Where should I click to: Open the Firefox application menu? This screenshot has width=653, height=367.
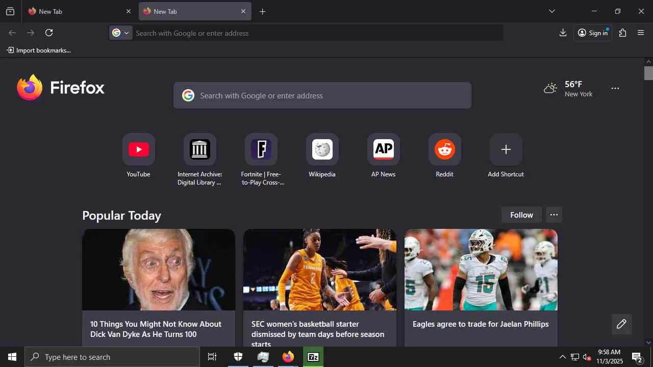pyautogui.click(x=641, y=33)
